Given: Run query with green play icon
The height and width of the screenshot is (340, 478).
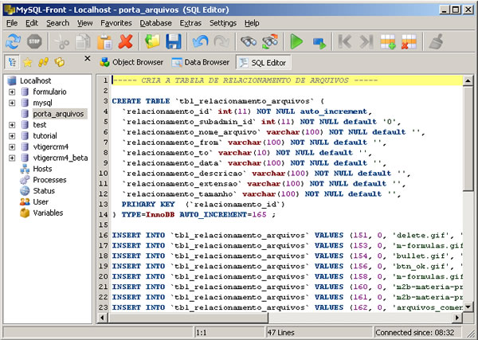Looking at the screenshot, I should 296,41.
